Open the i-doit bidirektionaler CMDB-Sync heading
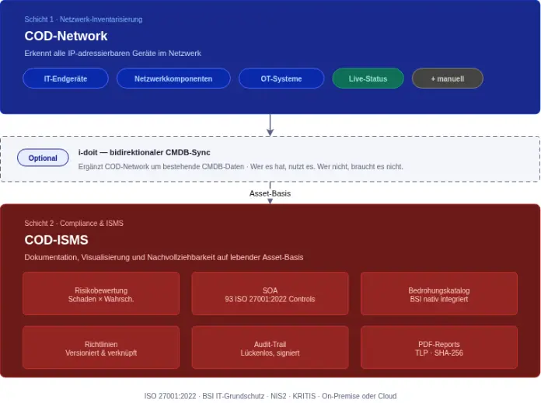Viewport: 541px width, 403px height. (144, 152)
